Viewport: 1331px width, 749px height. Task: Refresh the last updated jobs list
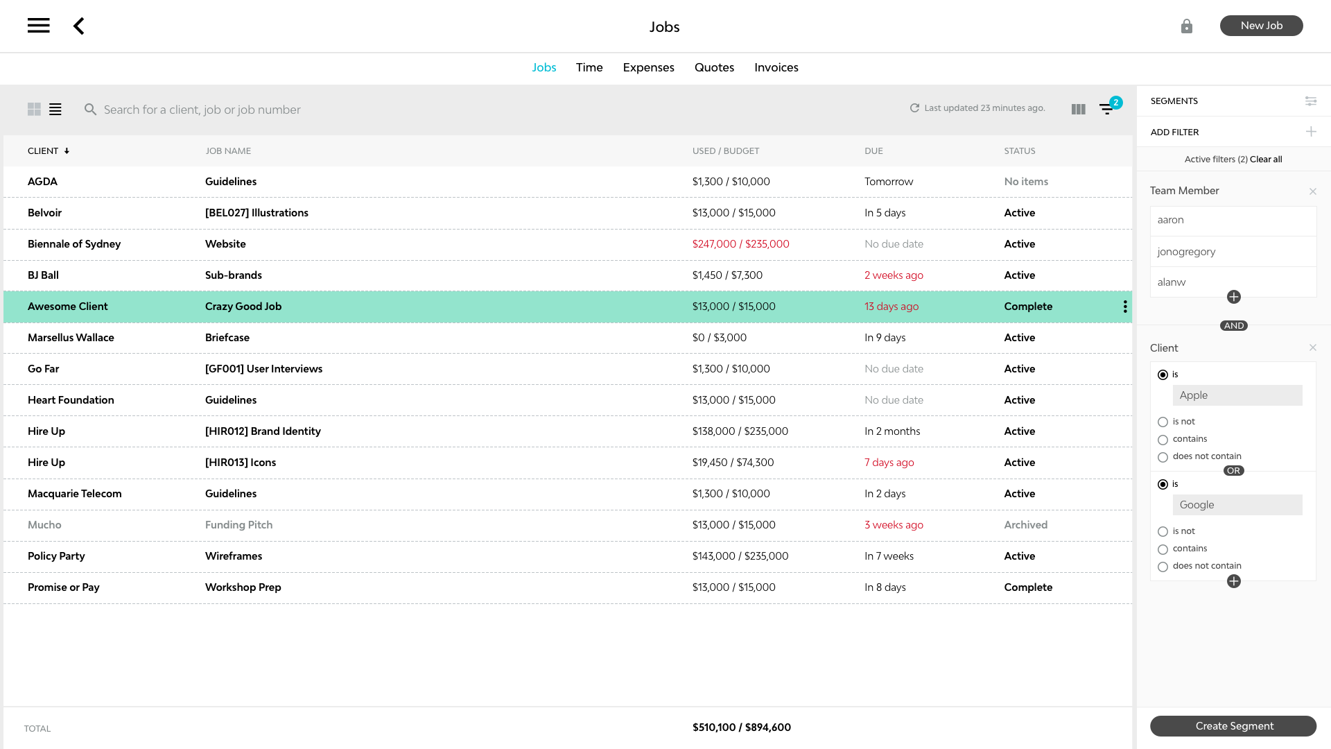click(914, 108)
